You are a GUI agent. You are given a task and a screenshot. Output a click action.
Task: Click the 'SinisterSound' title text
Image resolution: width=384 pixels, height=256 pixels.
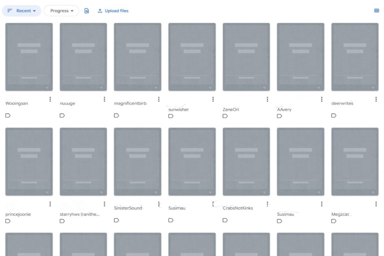coord(128,208)
